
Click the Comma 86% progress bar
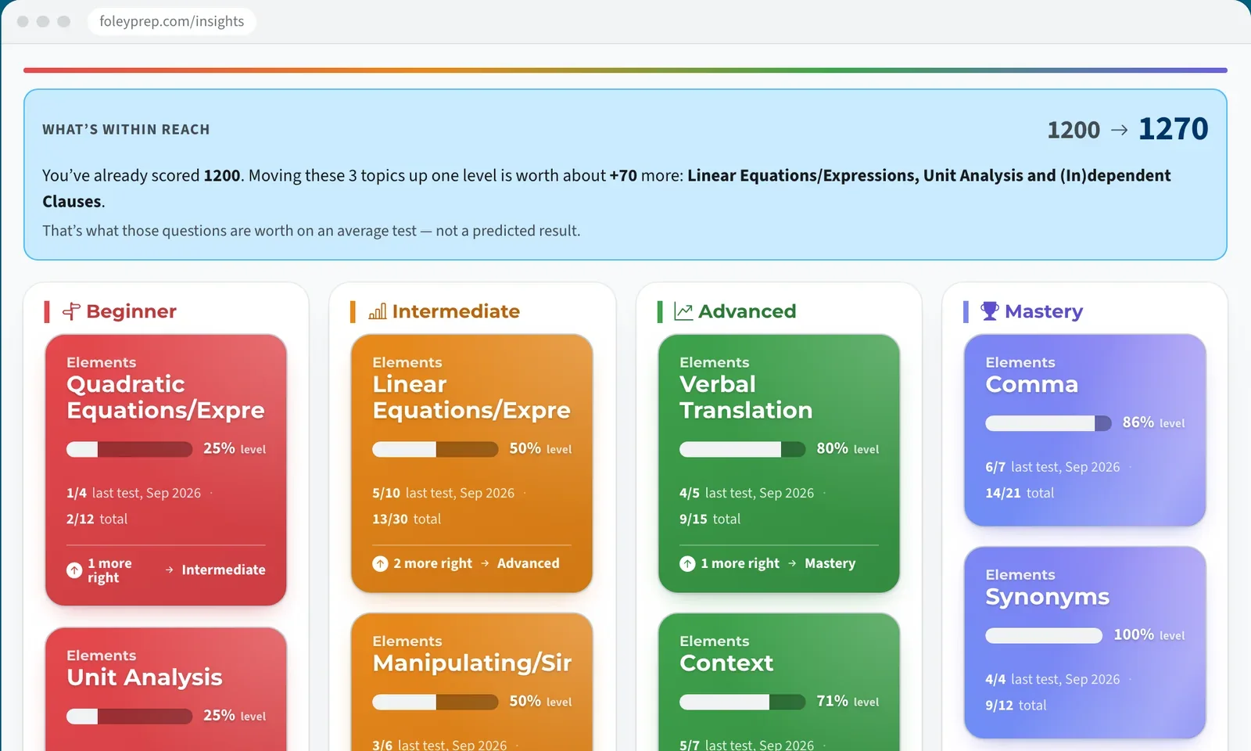pyautogui.click(x=1048, y=423)
